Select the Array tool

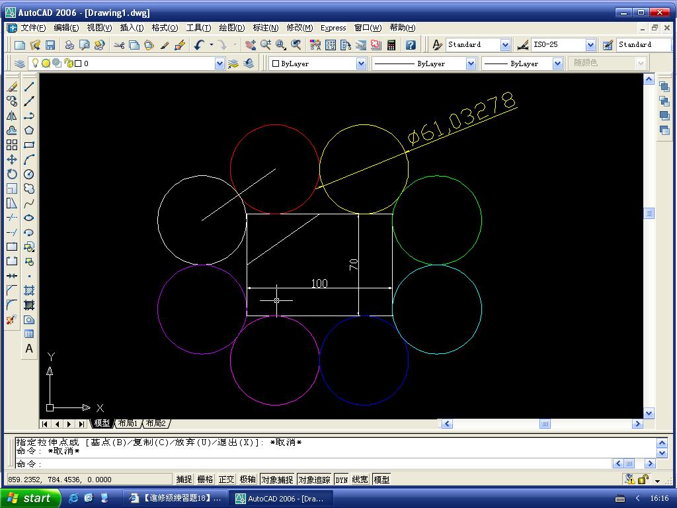(x=12, y=145)
